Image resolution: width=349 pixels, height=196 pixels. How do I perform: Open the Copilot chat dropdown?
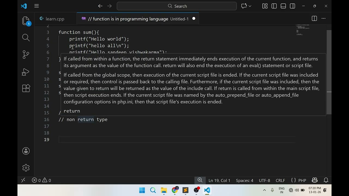(246, 6)
